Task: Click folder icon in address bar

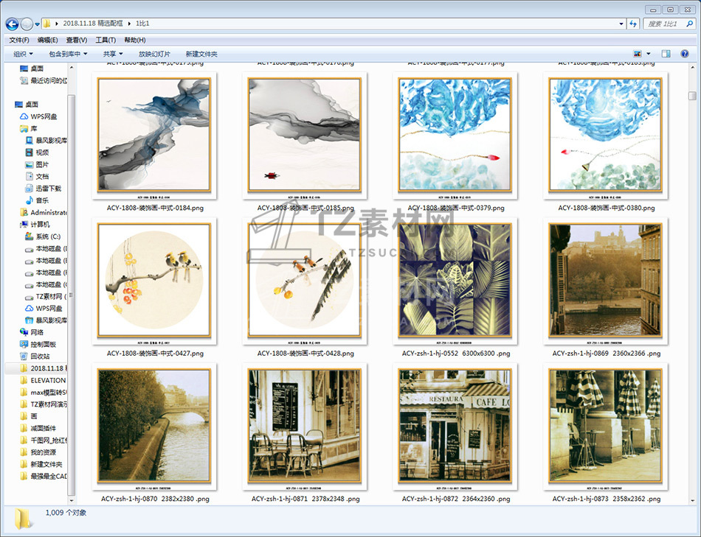Action: point(46,24)
